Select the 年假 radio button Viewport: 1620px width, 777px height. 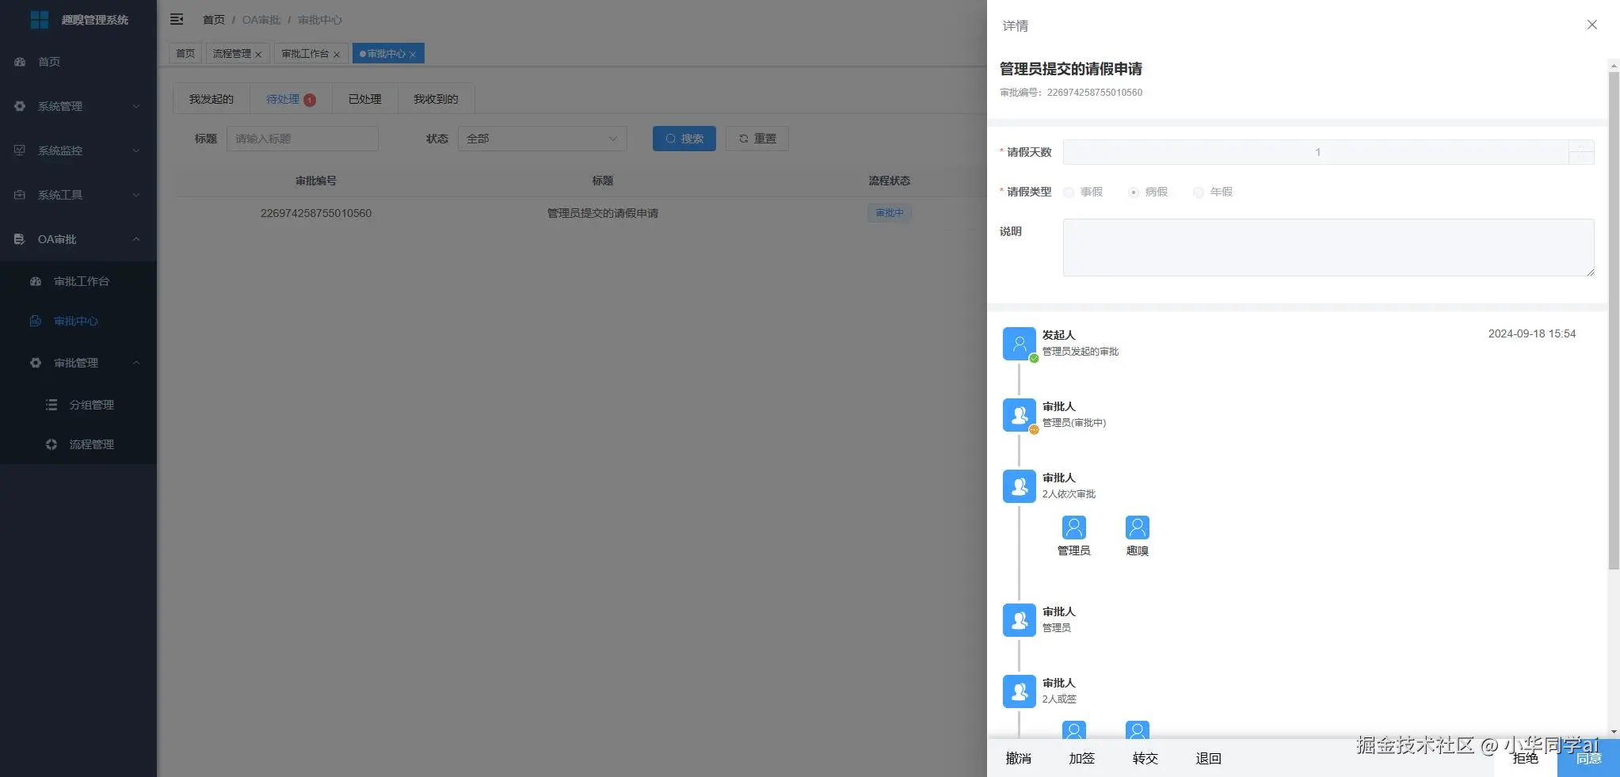[x=1199, y=192]
